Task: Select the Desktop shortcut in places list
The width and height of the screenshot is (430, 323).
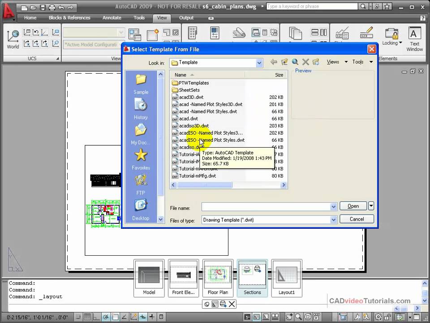Action: 141,210
